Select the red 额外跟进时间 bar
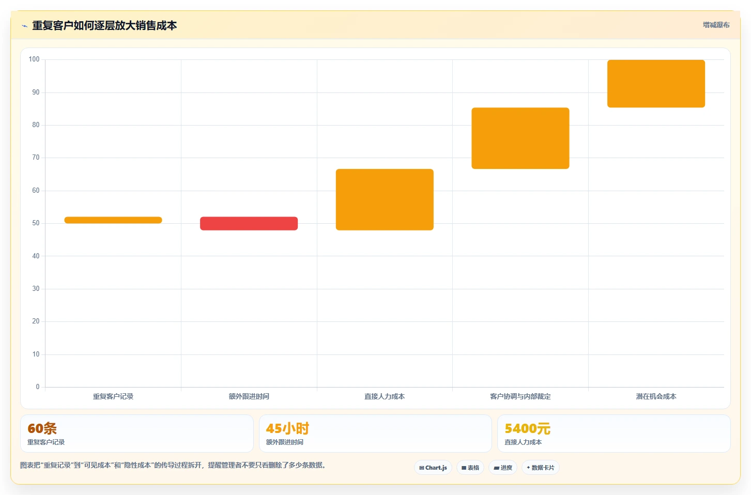This screenshot has width=751, height=495. pos(249,223)
